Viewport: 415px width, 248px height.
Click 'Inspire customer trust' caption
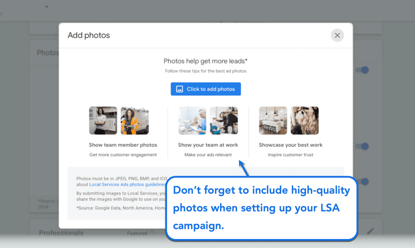[291, 154]
